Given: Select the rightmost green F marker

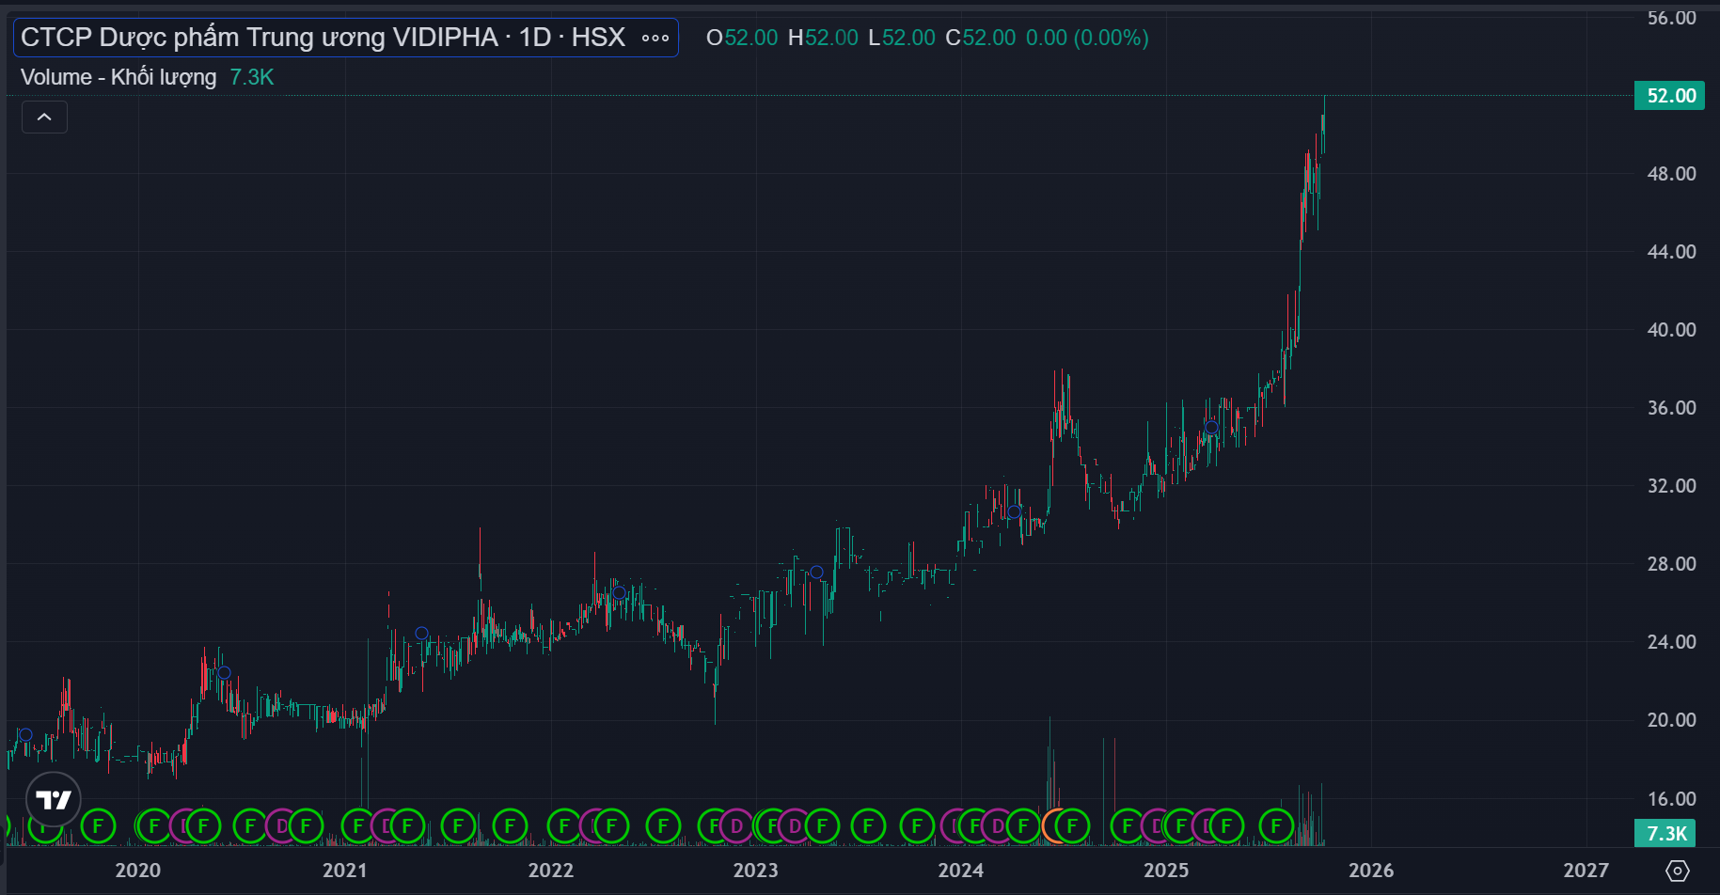Looking at the screenshot, I should (1276, 826).
